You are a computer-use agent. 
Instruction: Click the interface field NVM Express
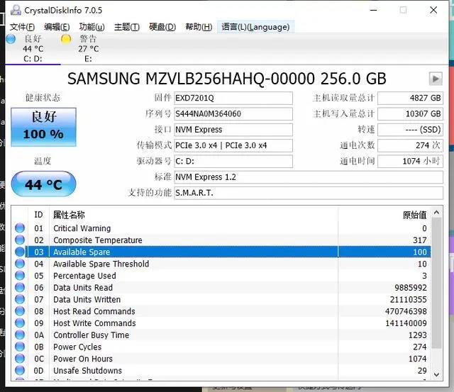(x=233, y=130)
